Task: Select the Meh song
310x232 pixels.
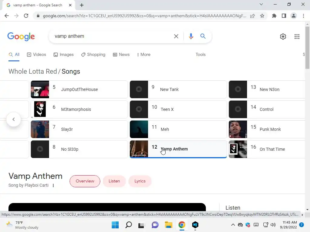Action: tap(178, 129)
